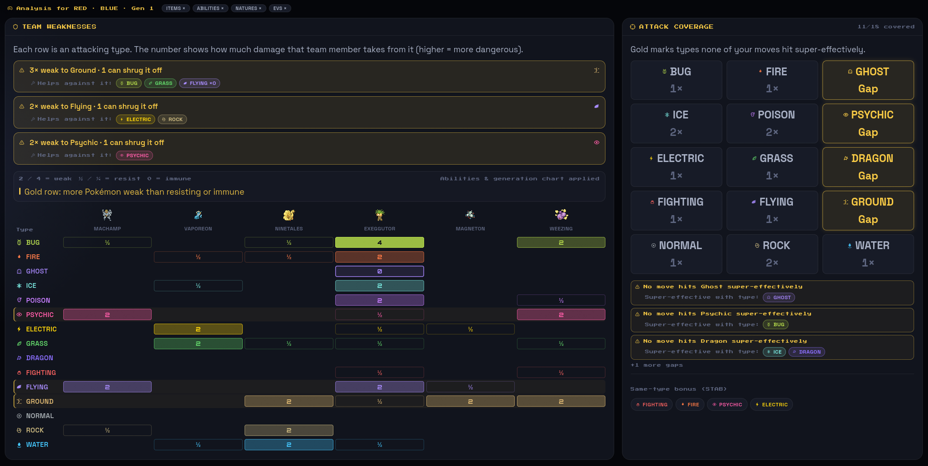928x466 pixels.
Task: Toggle off the ITEMS × chip
Action: click(176, 8)
